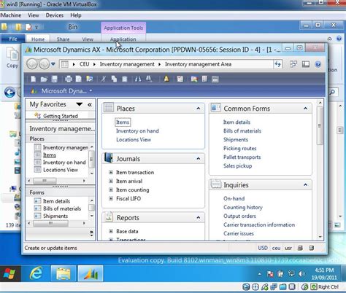Click the Dynamics AX help icon
Screen dimensions: 346x293
(318, 64)
